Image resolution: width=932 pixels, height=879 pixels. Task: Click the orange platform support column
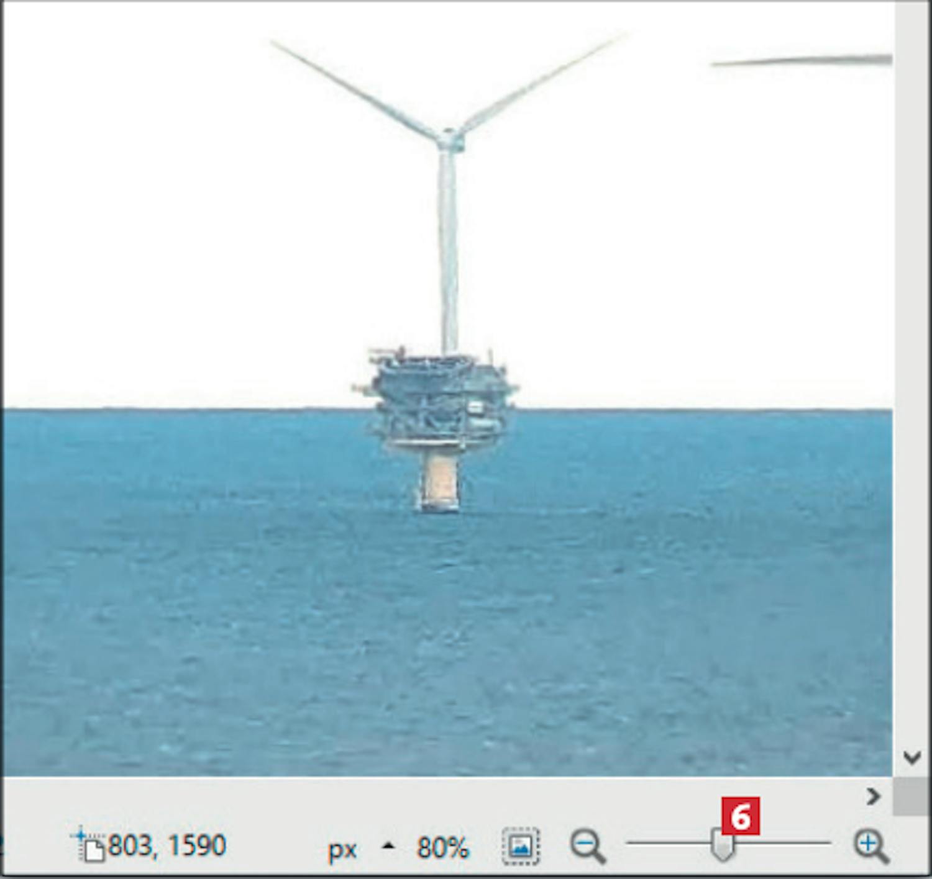point(439,478)
